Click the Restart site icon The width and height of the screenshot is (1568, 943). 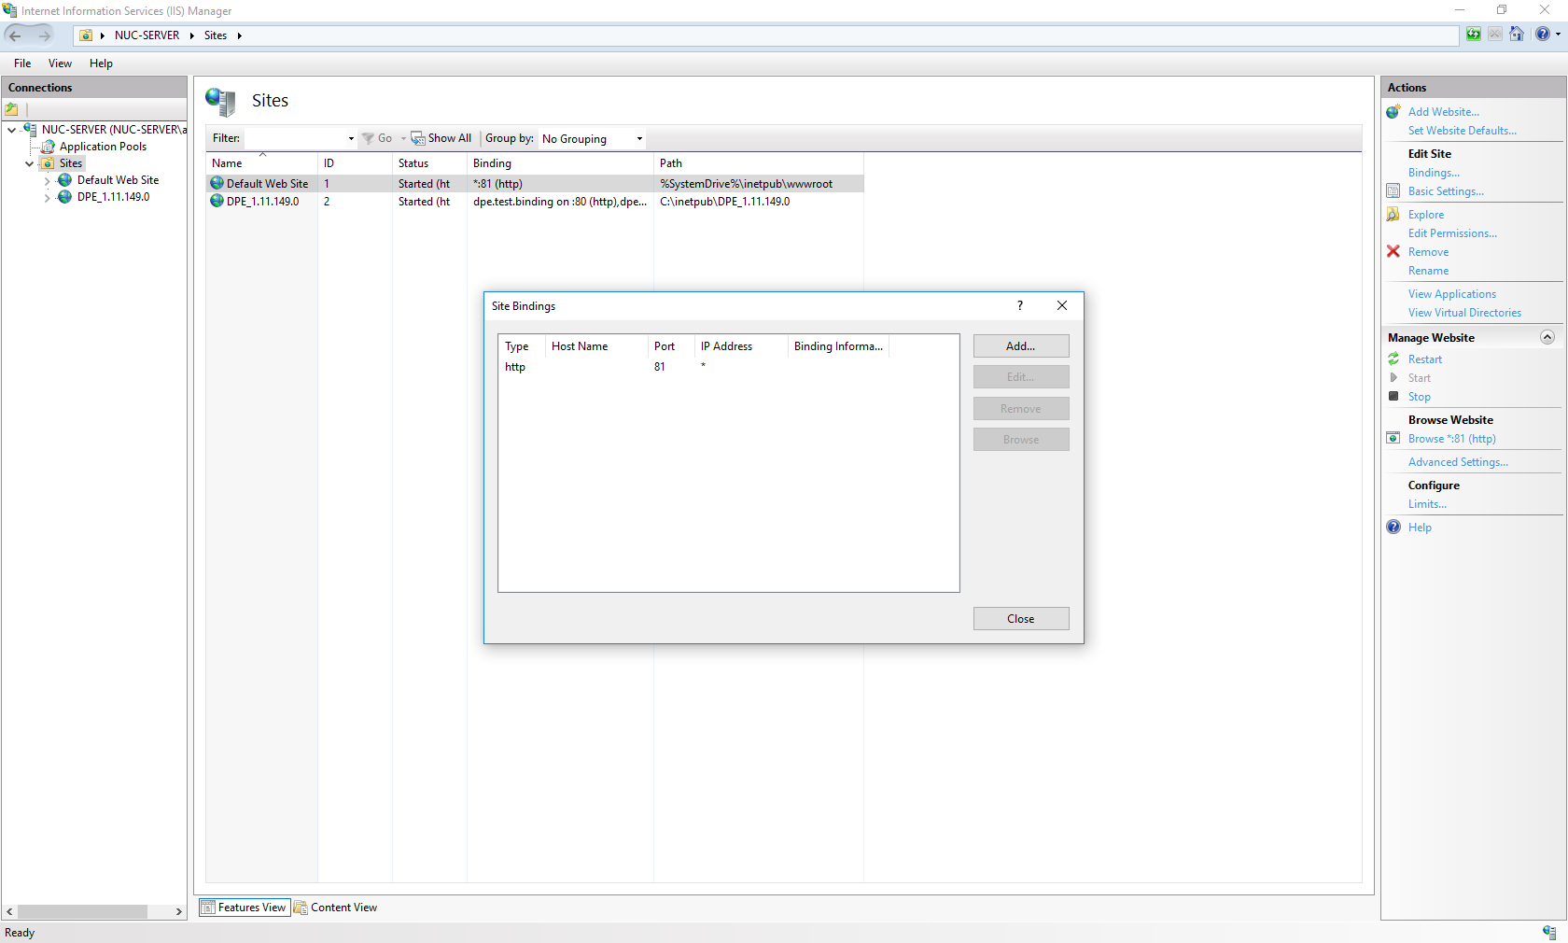point(1393,359)
